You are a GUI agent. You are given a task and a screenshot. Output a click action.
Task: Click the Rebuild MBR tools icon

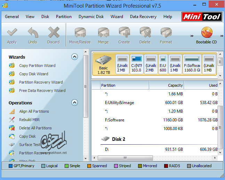12,120
